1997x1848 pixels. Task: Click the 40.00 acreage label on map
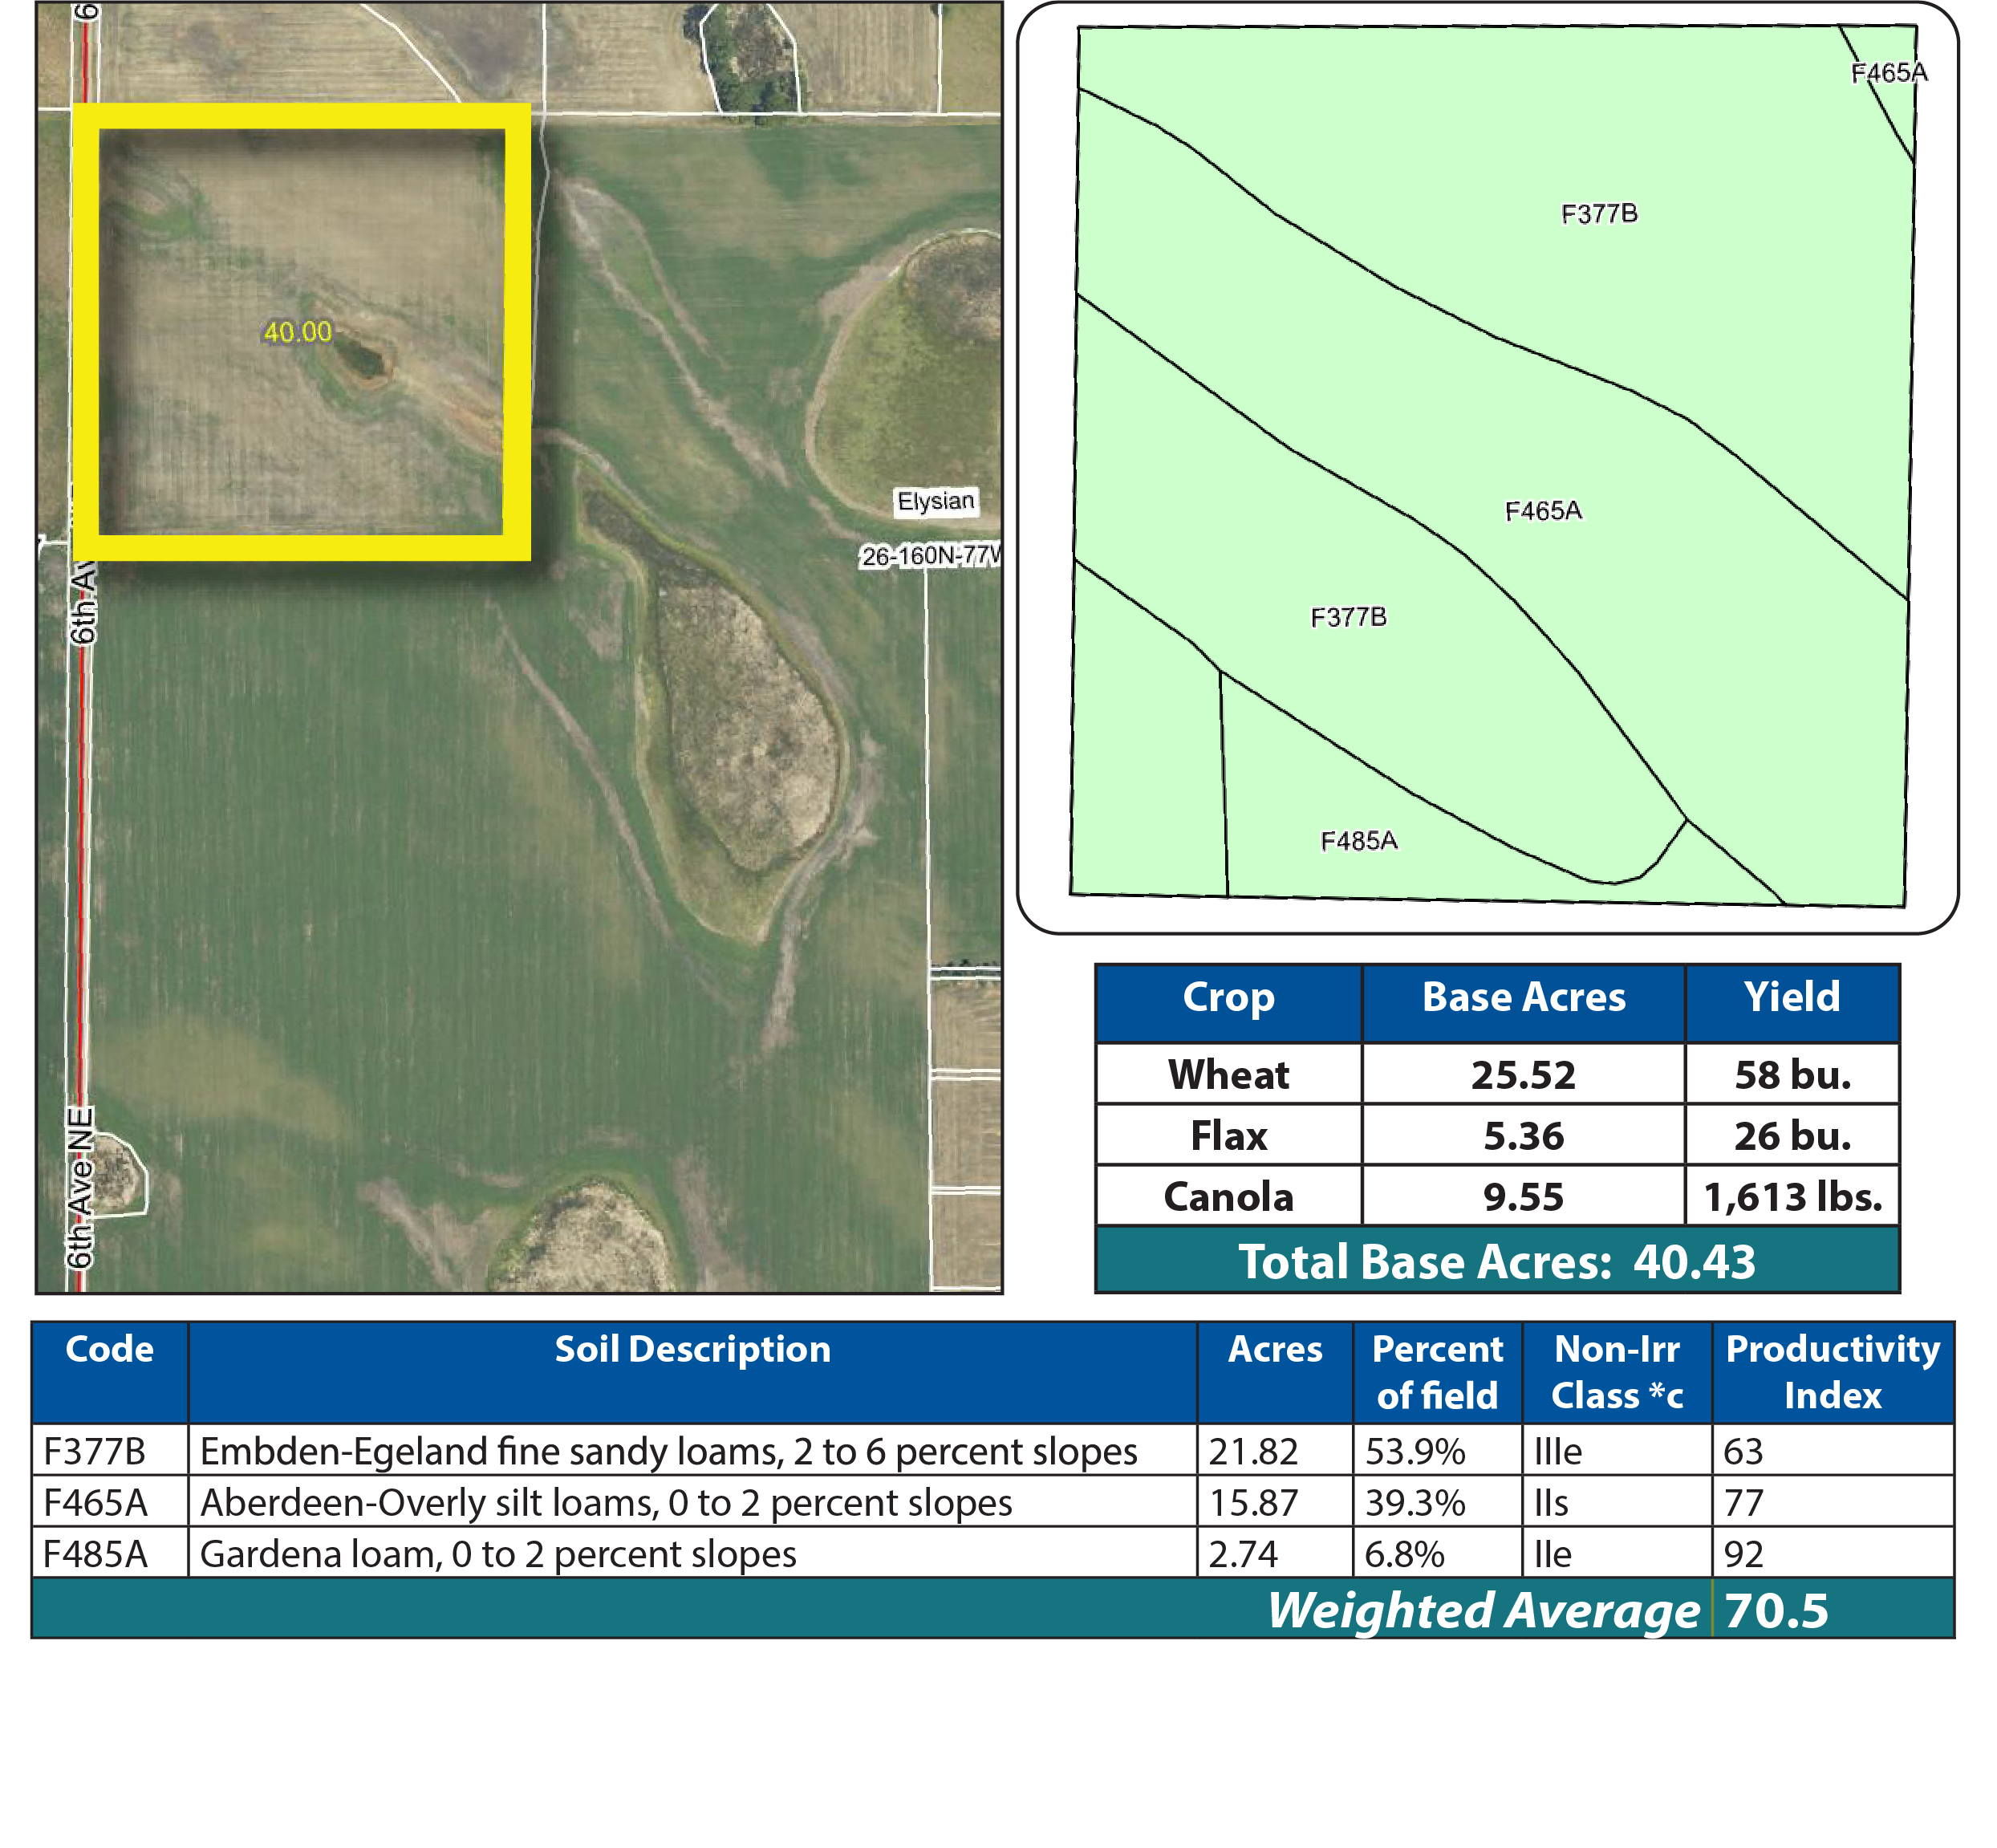pos(297,332)
